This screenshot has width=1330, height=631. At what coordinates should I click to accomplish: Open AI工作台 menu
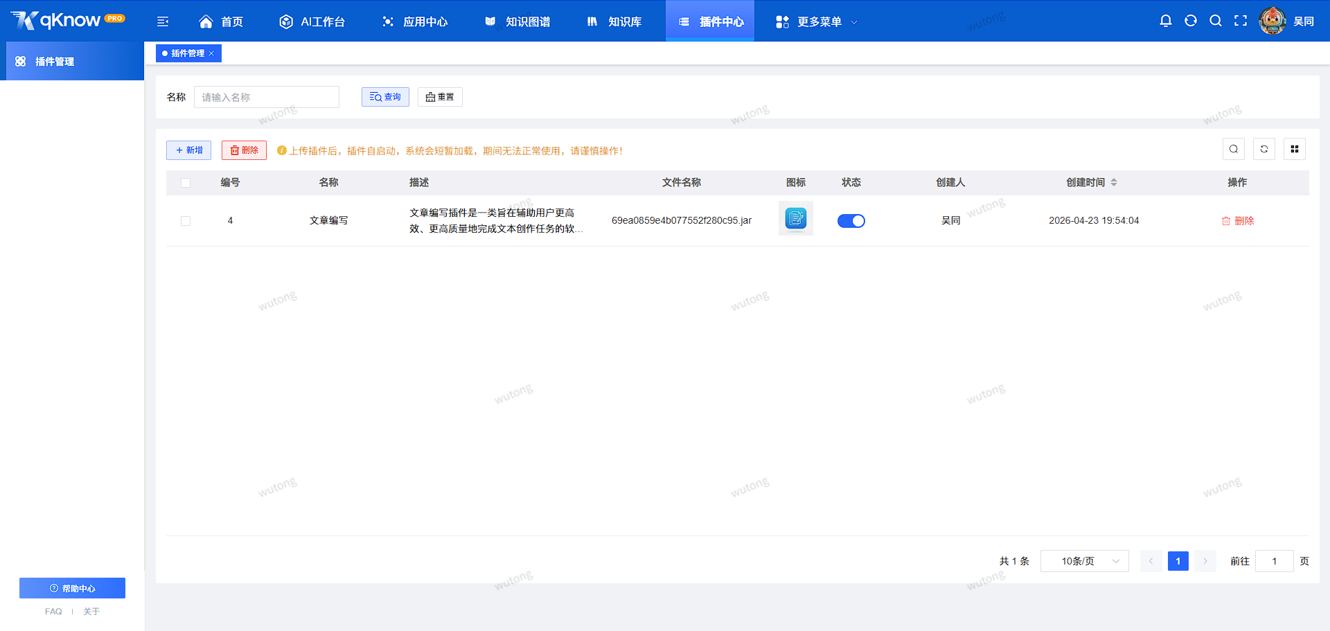pos(312,21)
